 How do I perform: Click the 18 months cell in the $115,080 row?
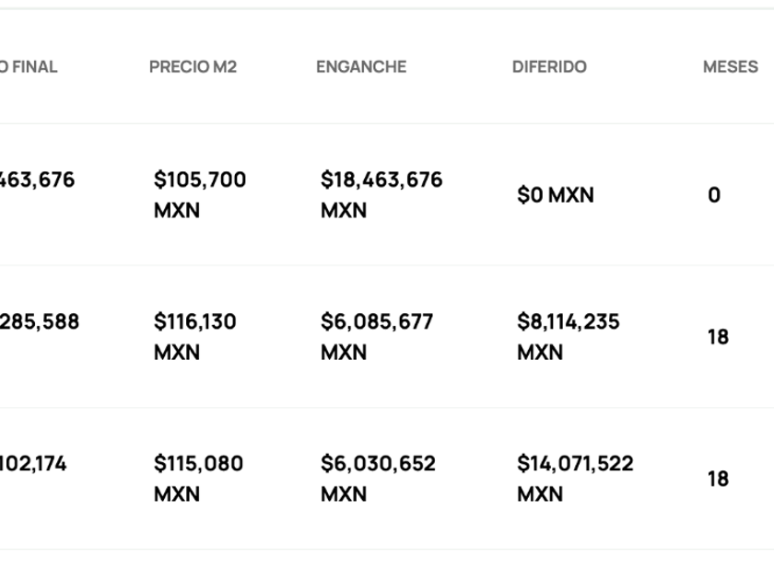coord(718,479)
